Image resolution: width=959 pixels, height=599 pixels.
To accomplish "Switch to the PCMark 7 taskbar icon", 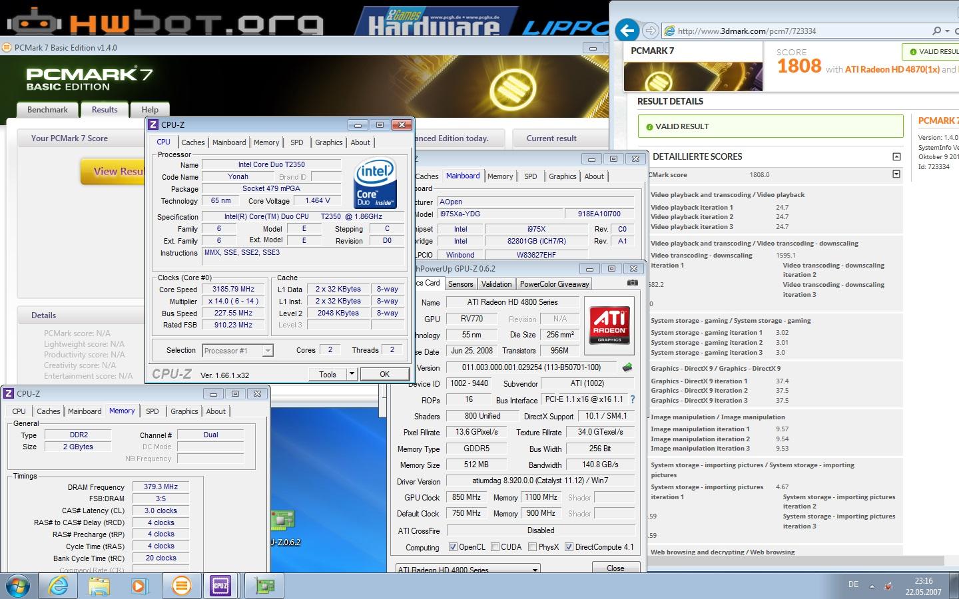I will pyautogui.click(x=180, y=586).
